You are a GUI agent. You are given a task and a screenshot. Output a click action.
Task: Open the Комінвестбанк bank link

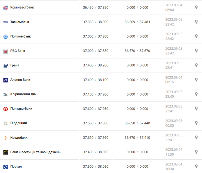click(x=22, y=7)
